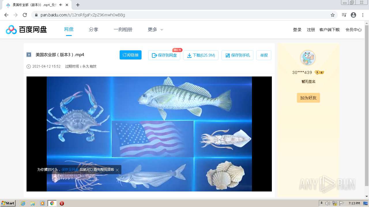The image size is (369, 207).
Task: Click the Action Center flag icon
Action: click(x=342, y=203)
